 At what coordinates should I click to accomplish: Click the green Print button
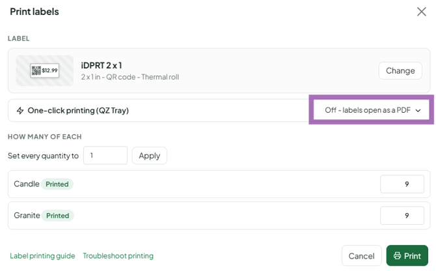pyautogui.click(x=407, y=256)
